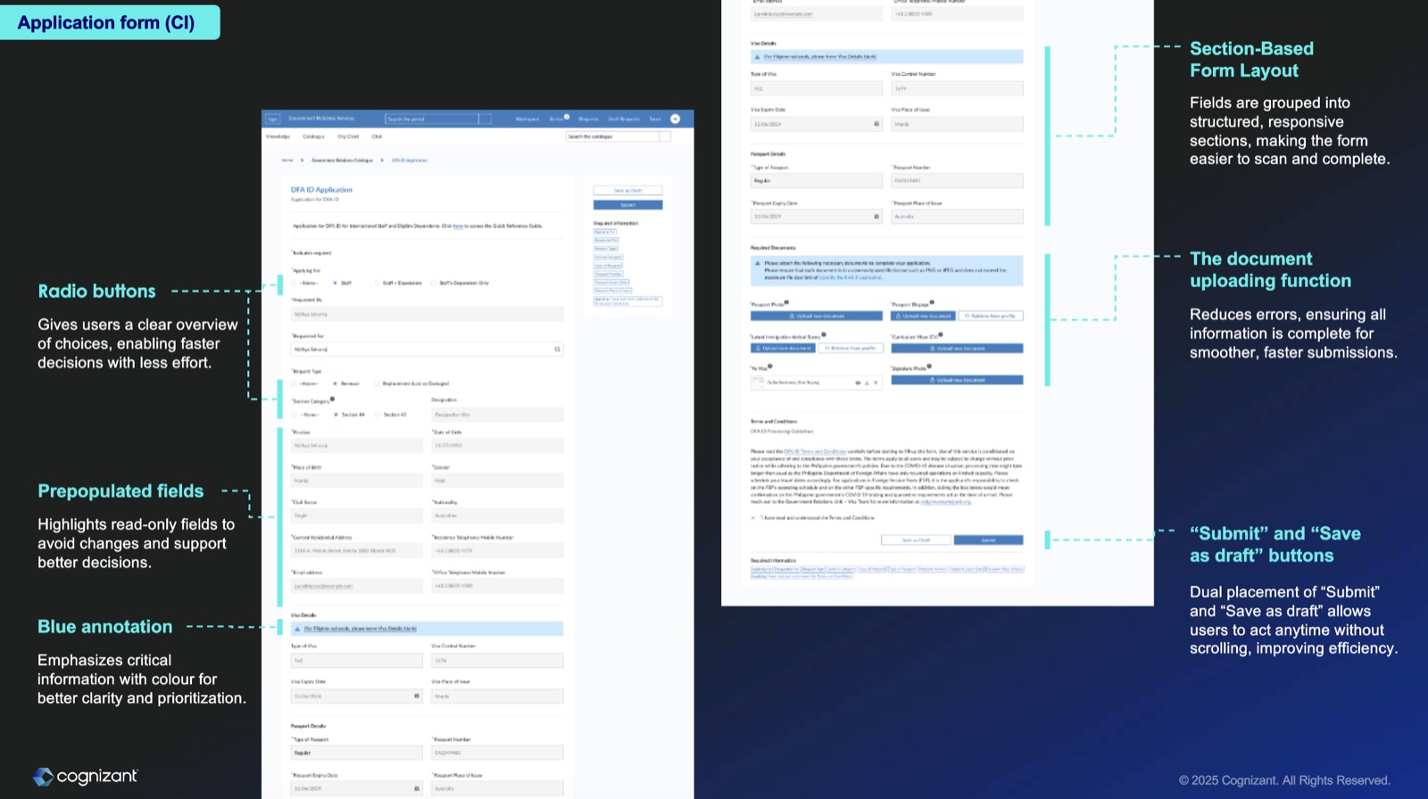Screen dimensions: 1428x799
Task: Open the user avatar in portal header
Action: tap(675, 119)
